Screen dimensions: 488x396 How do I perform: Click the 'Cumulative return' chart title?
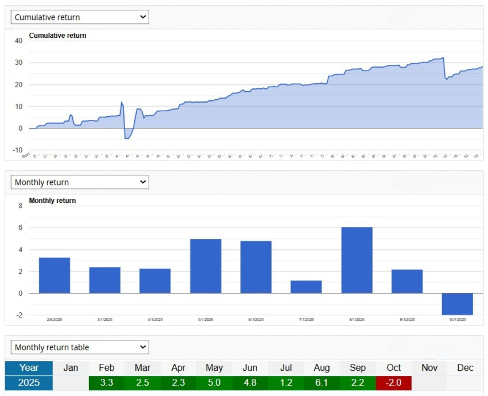click(57, 36)
